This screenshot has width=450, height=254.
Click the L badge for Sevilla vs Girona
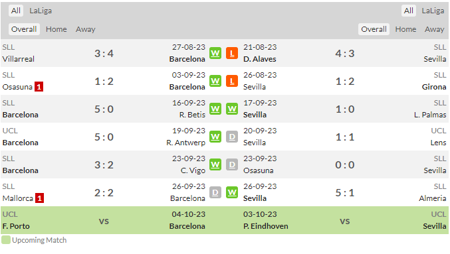pos(232,81)
